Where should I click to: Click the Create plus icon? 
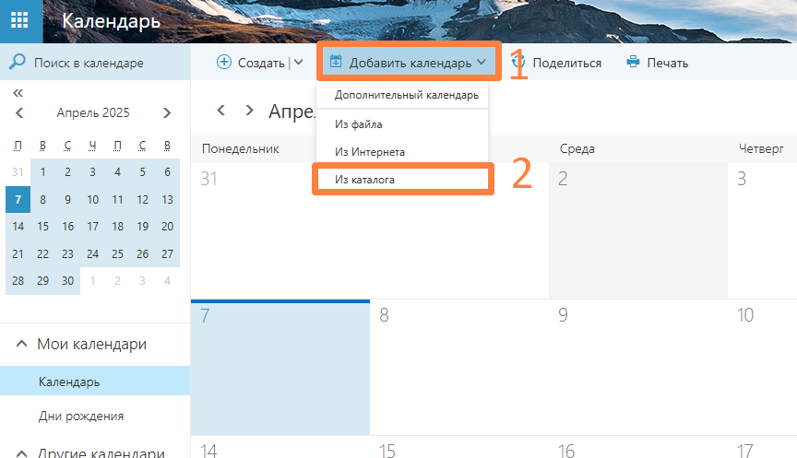click(x=224, y=63)
